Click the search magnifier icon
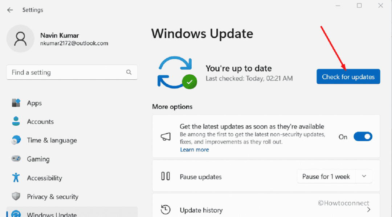392x217 pixels. (x=129, y=72)
